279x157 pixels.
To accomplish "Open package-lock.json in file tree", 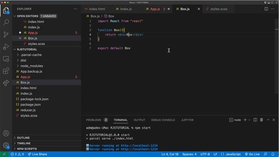I will point(47,99).
